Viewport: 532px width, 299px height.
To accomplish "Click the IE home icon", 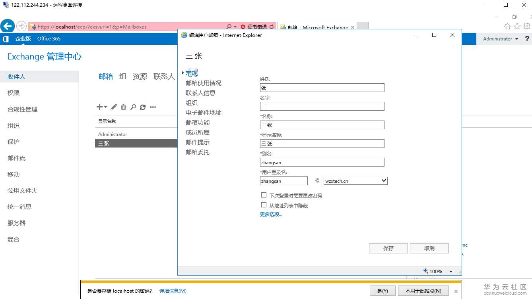I will (507, 26).
